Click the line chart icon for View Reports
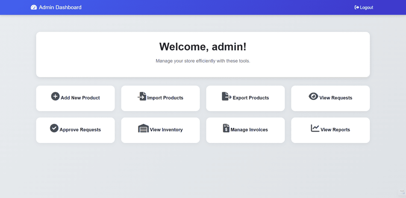This screenshot has width=406, height=198. coord(315,128)
